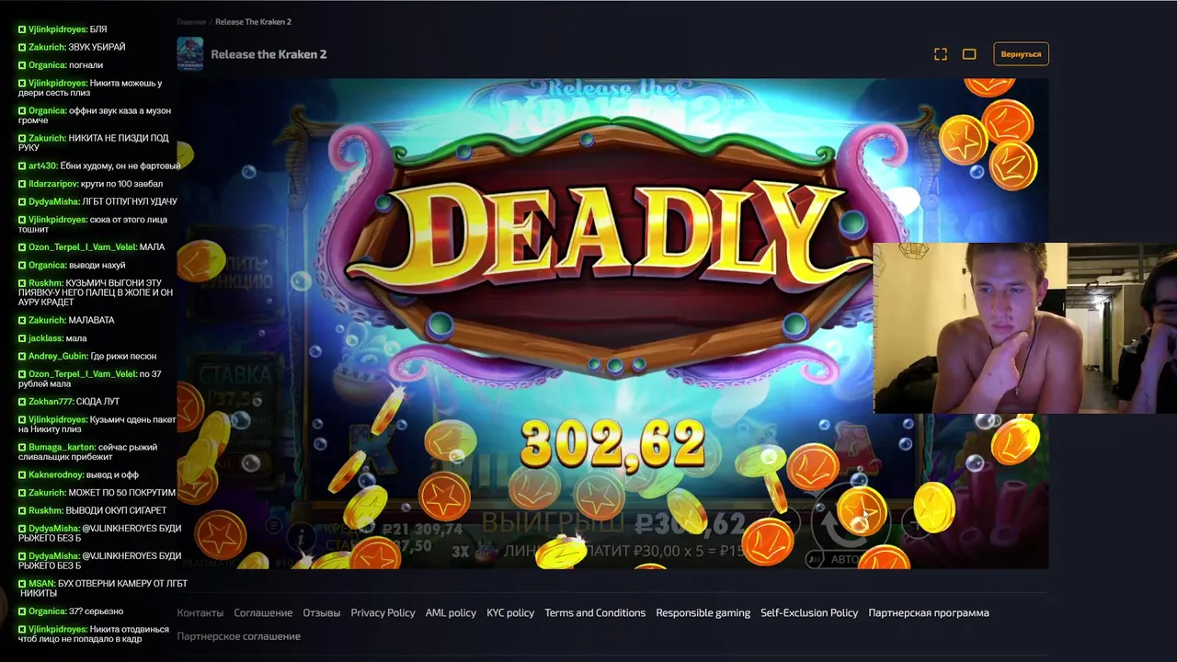The width and height of the screenshot is (1177, 662).
Task: Toggle fullscreen mode icon
Action: [x=941, y=54]
